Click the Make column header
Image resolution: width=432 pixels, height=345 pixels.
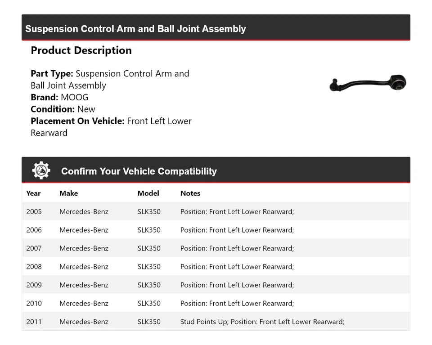[x=68, y=193]
